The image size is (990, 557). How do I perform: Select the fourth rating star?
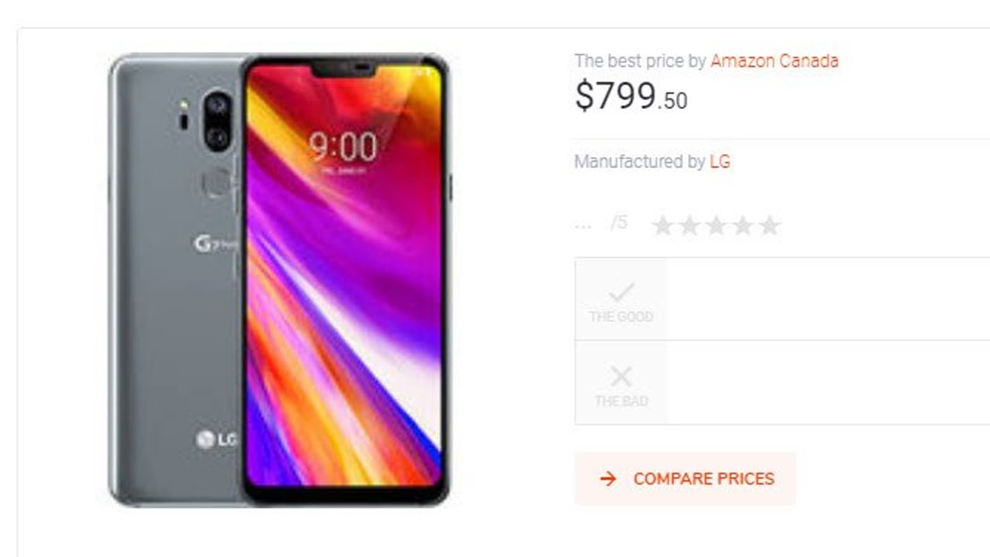pos(742,225)
